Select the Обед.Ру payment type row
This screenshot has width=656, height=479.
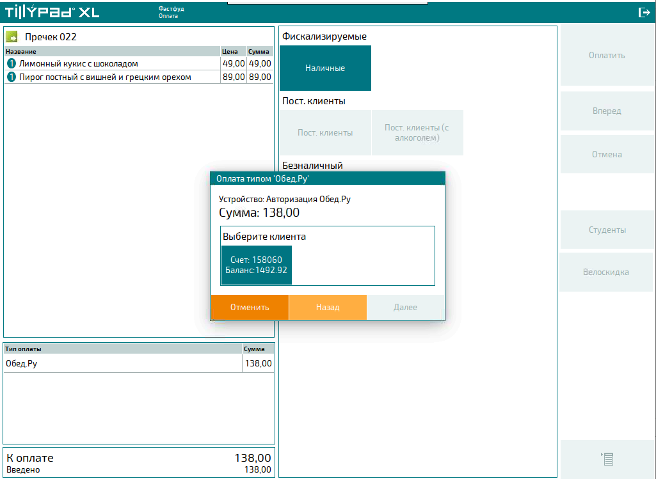(x=122, y=363)
